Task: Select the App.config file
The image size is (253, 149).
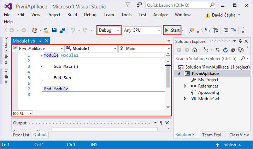Action: pos(208,92)
